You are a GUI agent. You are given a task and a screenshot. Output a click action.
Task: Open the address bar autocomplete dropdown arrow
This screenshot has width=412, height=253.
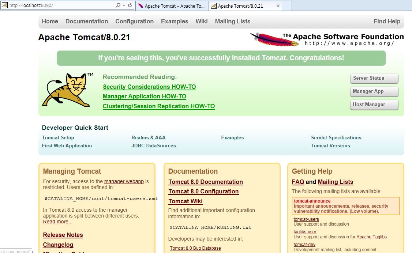124,5
